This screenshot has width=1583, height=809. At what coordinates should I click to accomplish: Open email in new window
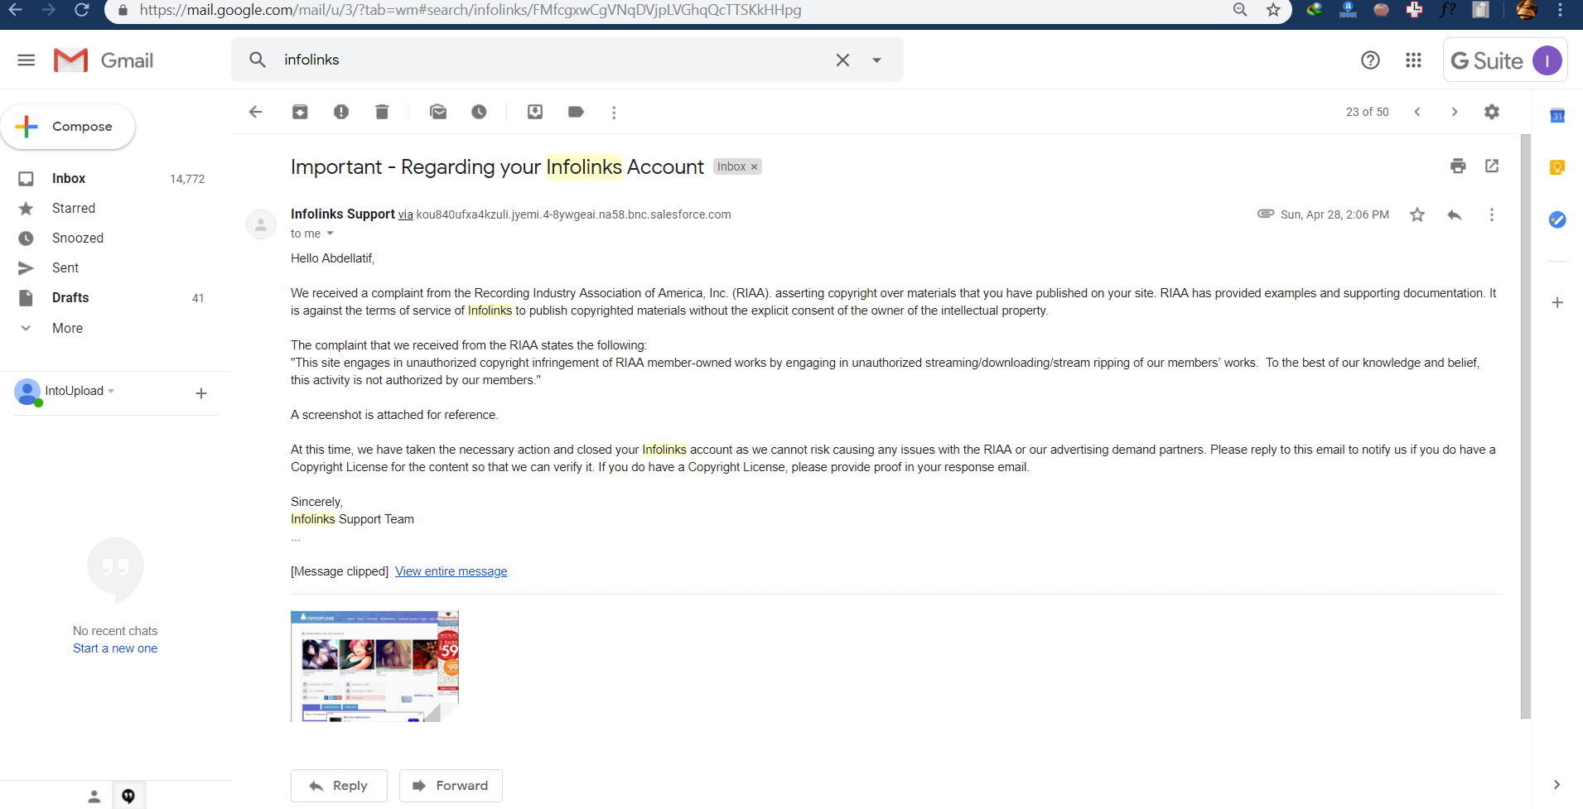click(1492, 166)
